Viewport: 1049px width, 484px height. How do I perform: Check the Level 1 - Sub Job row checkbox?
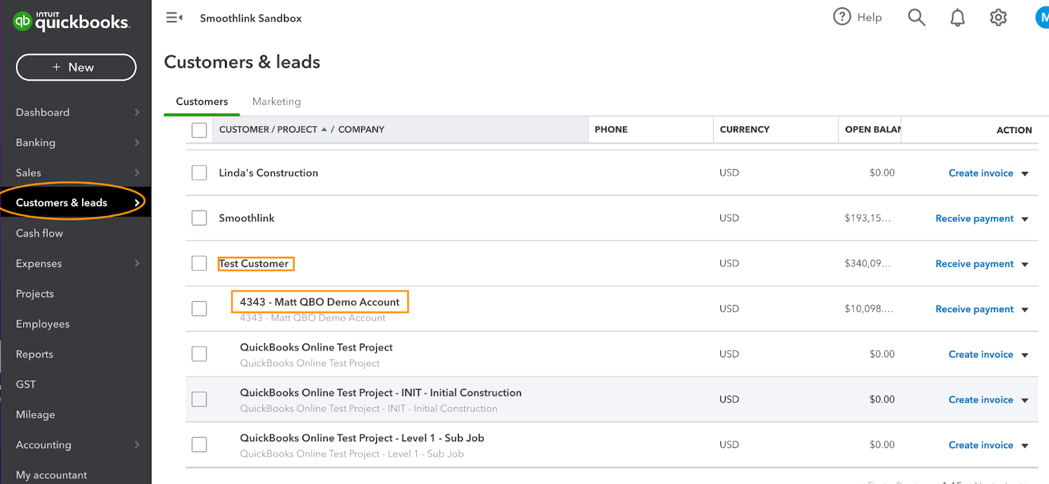pos(199,444)
